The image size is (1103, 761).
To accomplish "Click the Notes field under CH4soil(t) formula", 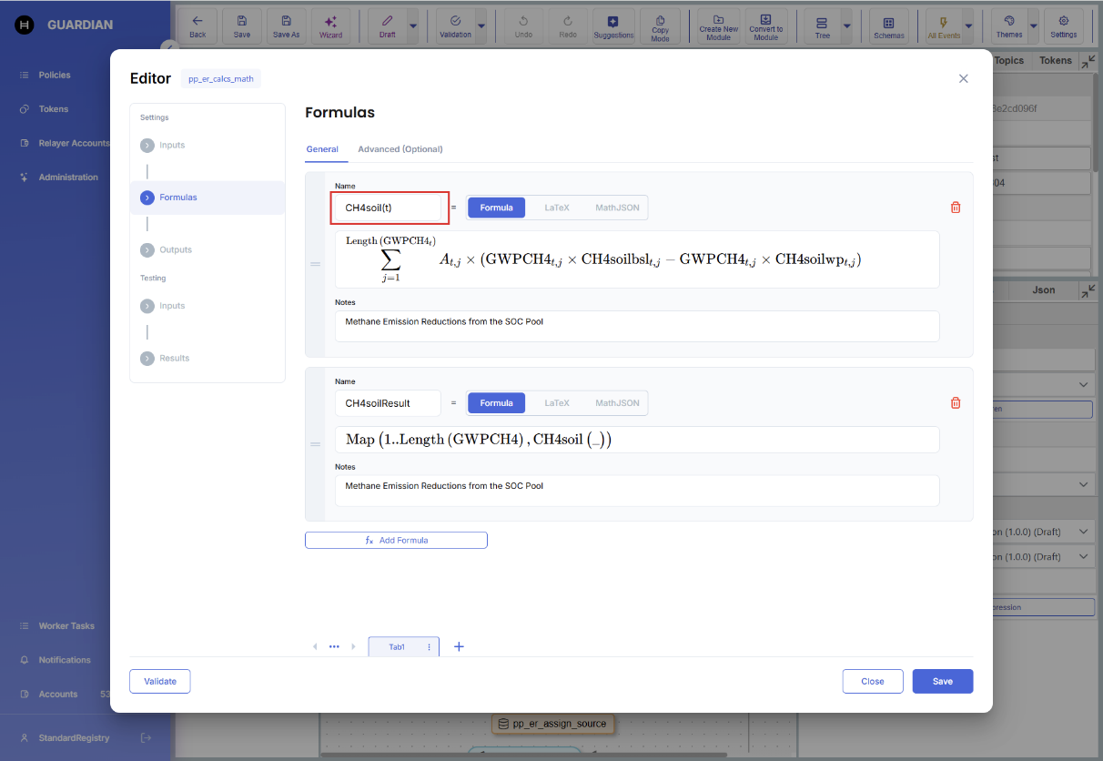I will (x=636, y=326).
